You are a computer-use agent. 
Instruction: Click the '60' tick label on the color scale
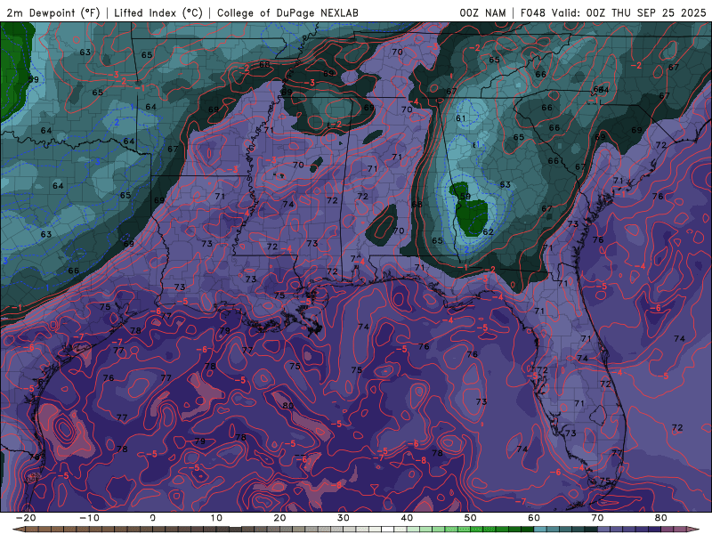pos(534,518)
